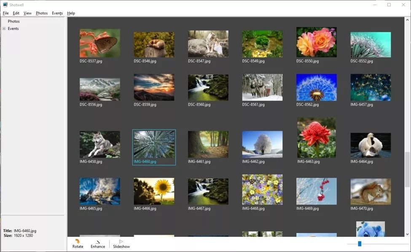
Task: Select the blue dandelion photo DSC-8562.jpg
Action: pos(316,87)
